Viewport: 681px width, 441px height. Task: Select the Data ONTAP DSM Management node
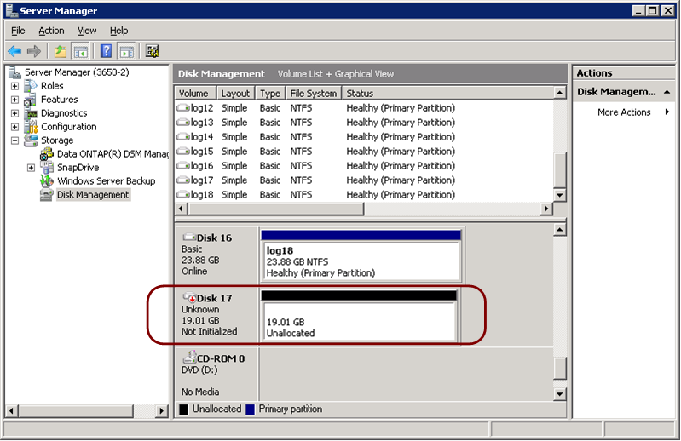pyautogui.click(x=112, y=154)
